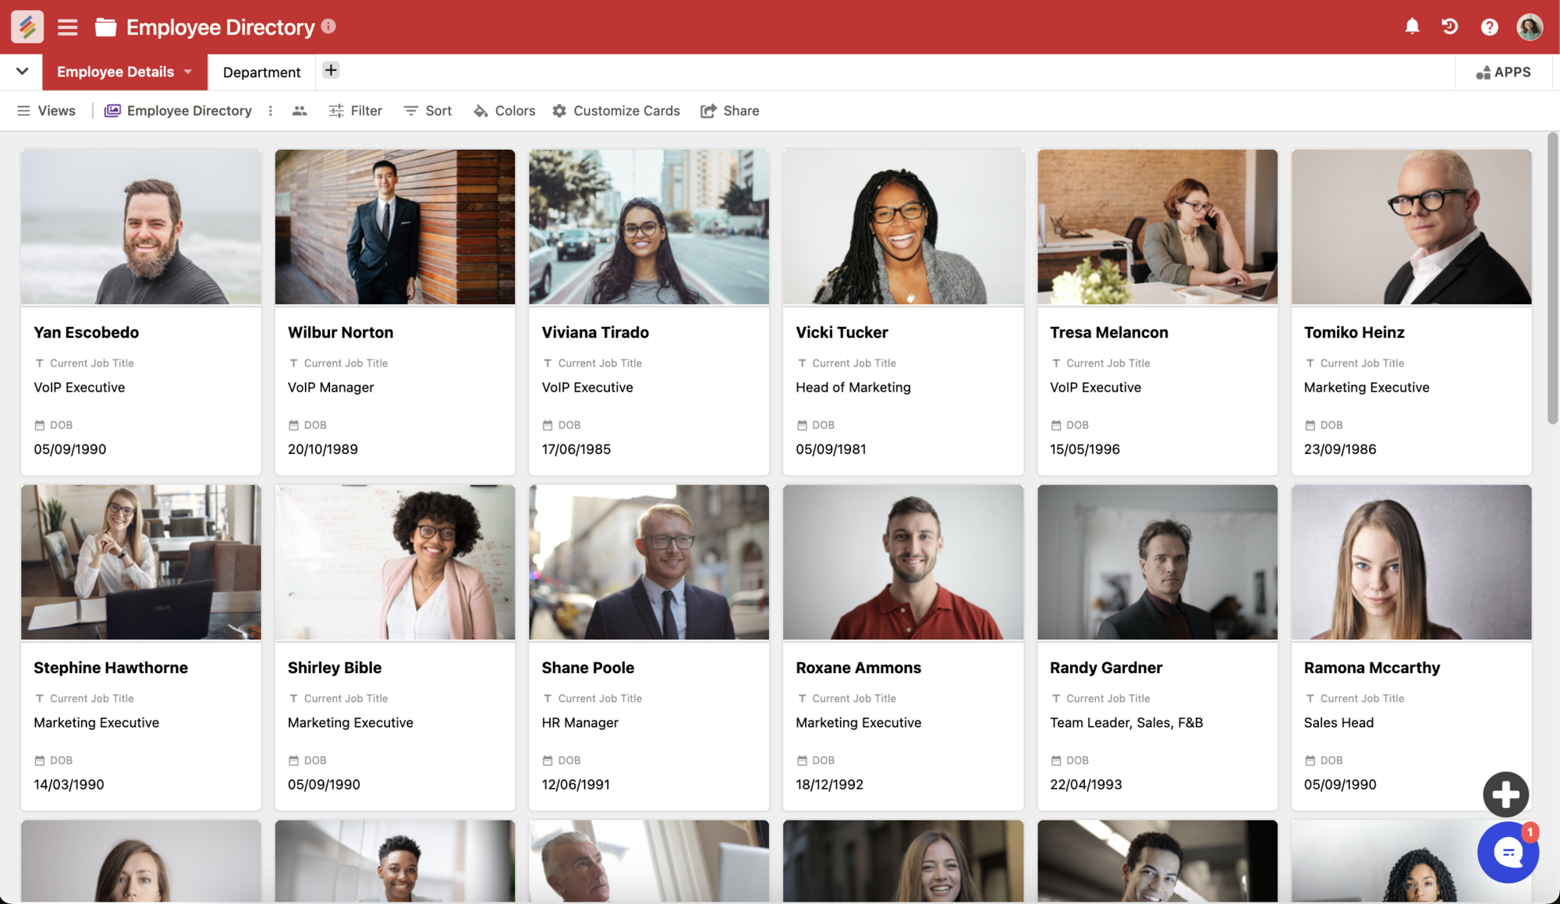The image size is (1560, 904).
Task: Open the help icon
Action: 1489,27
